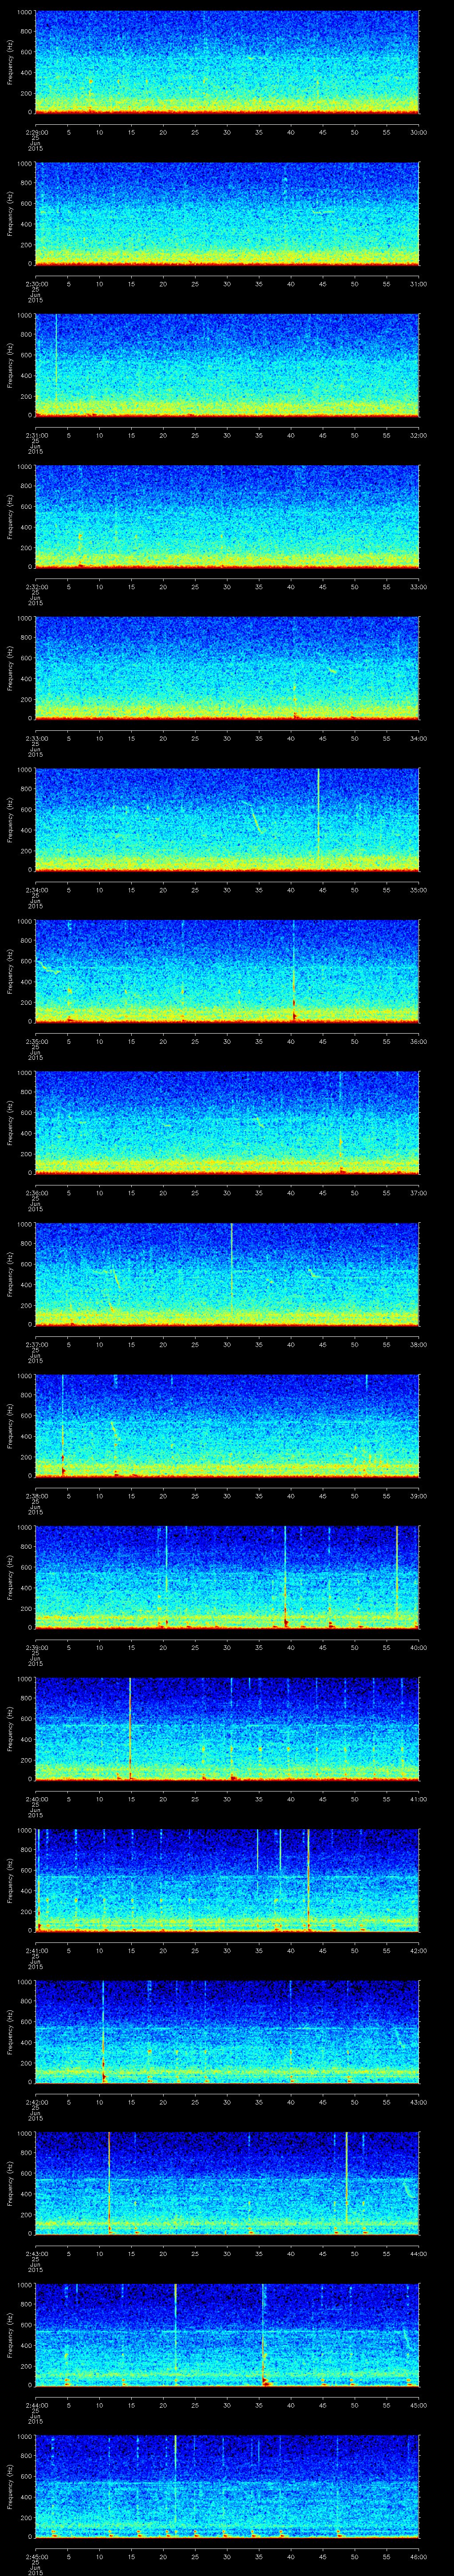Click the Frequency (Hz) label of the 2:29:00 panel
This screenshot has width=454, height=2576.
[x=10, y=62]
